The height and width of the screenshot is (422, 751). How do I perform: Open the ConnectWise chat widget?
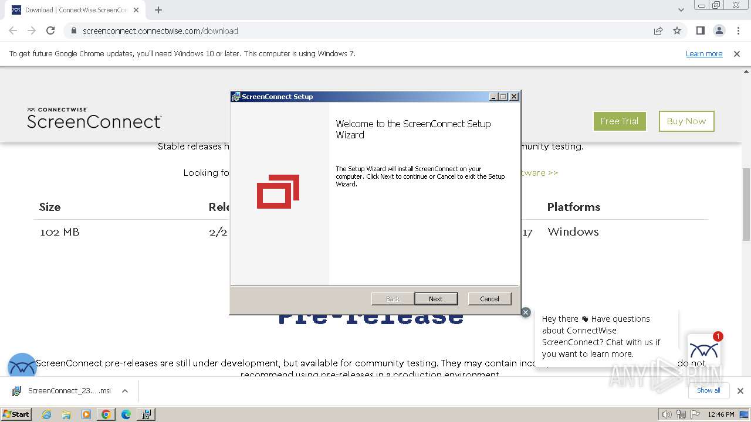[x=704, y=350]
